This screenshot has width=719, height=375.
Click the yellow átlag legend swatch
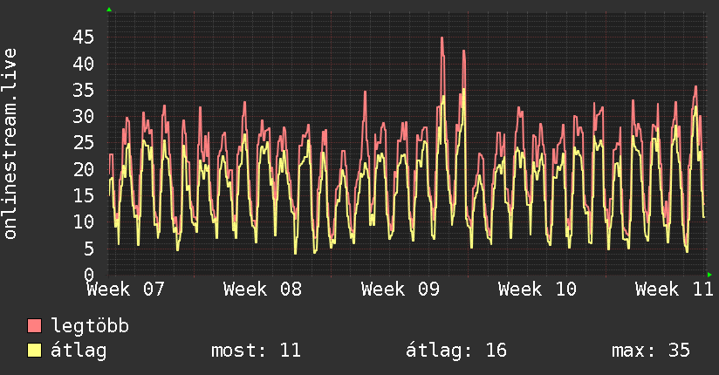[x=34, y=351]
